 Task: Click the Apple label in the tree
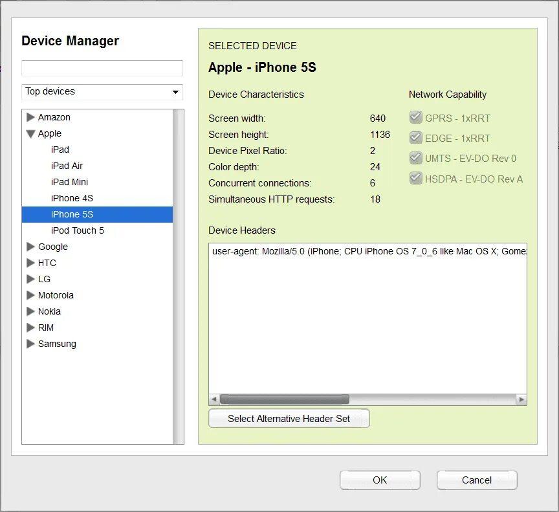(50, 134)
